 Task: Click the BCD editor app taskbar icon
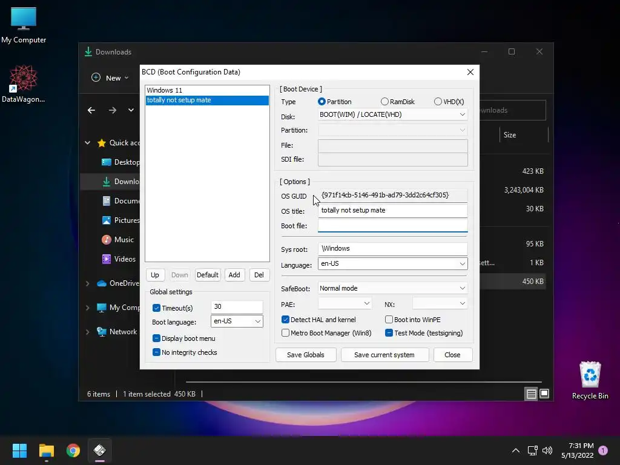click(100, 450)
